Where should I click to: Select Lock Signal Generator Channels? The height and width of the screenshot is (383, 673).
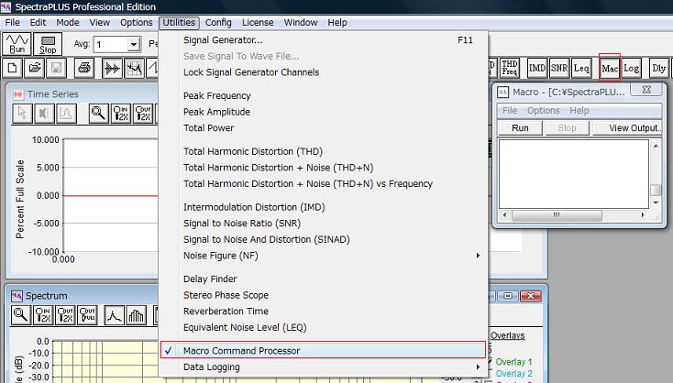pos(323,72)
